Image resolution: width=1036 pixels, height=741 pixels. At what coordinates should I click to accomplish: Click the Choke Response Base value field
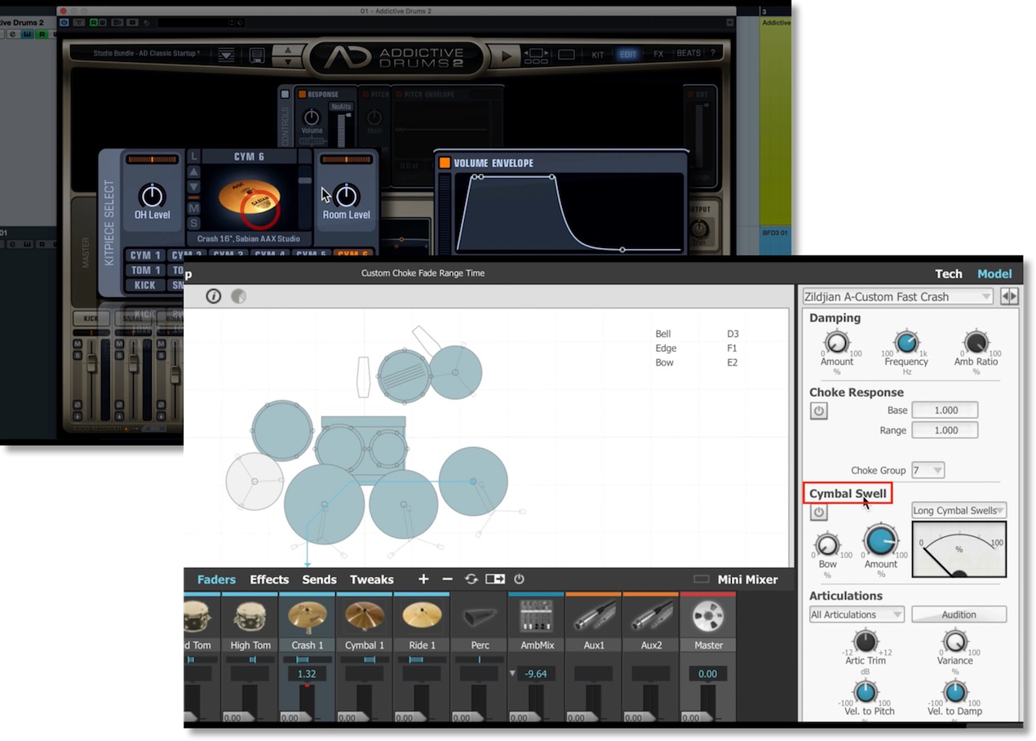(945, 410)
